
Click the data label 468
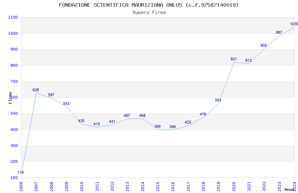coord(142,115)
